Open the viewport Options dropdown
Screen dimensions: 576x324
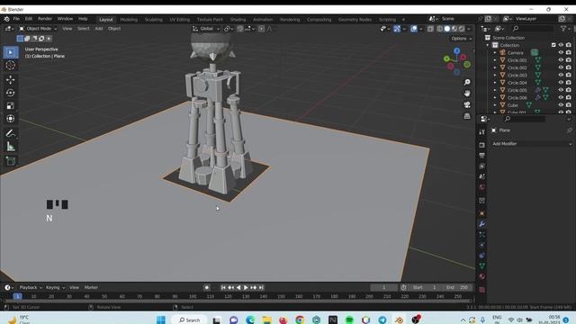(x=462, y=39)
